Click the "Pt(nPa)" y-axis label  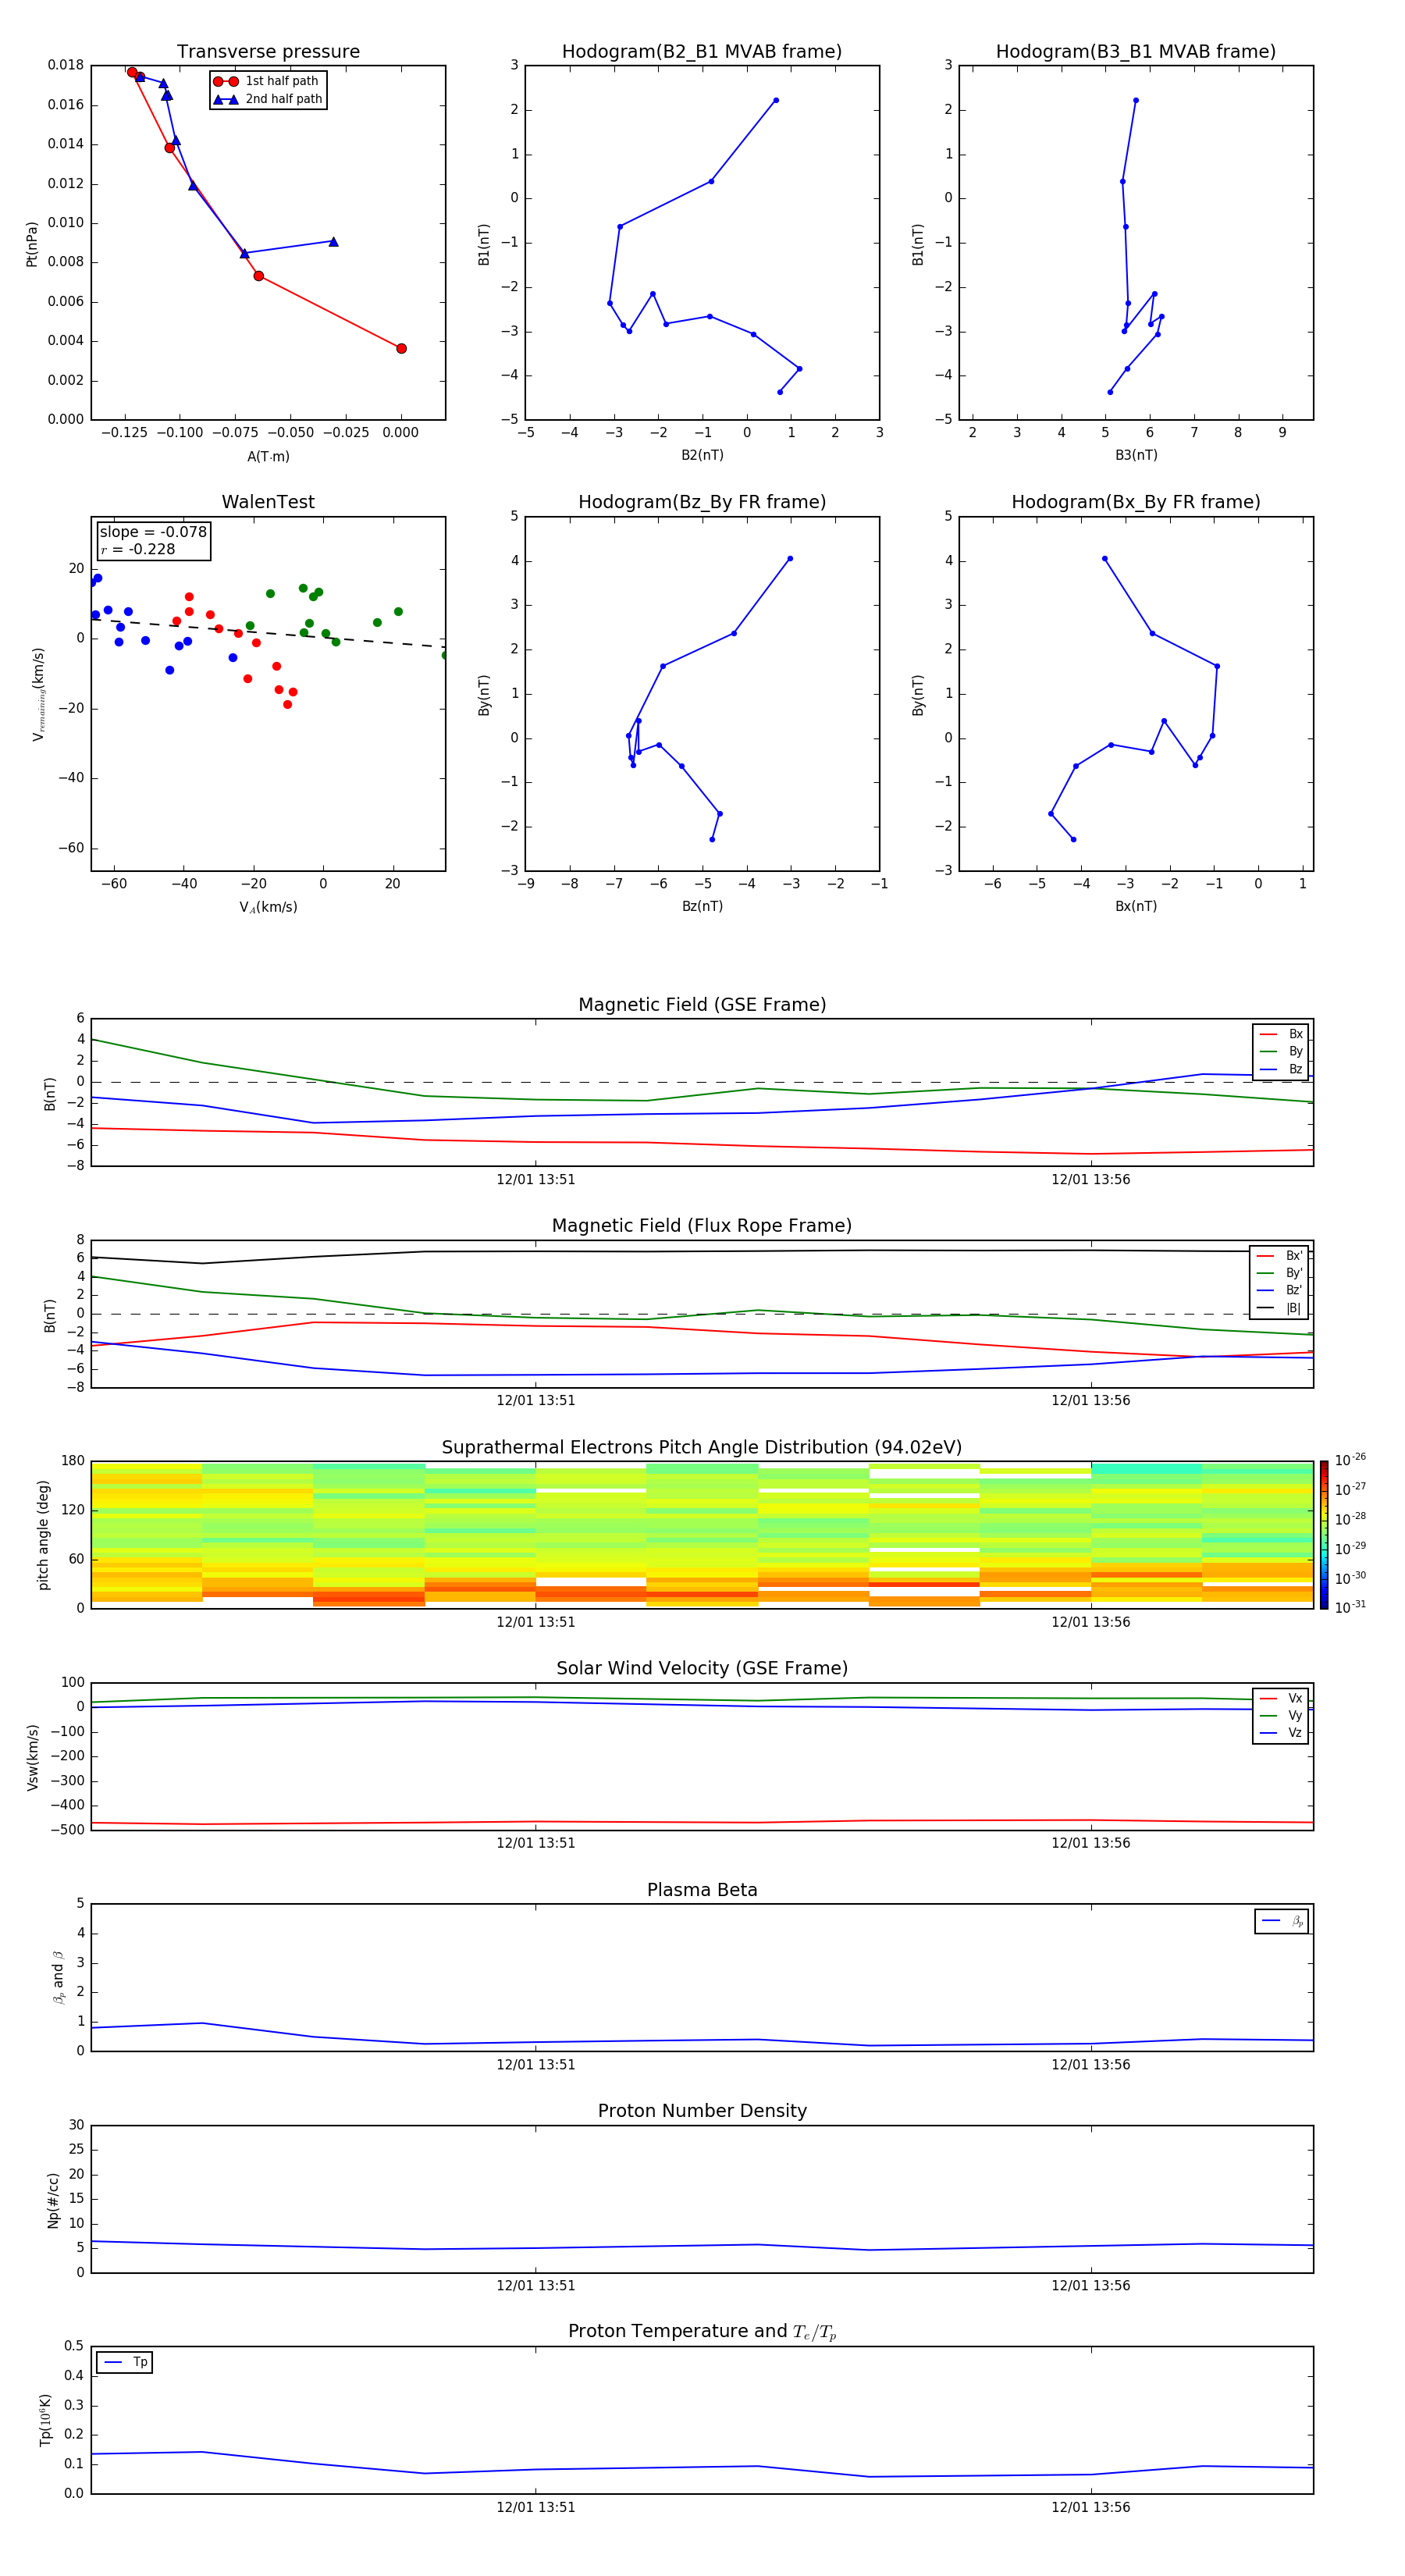32,244
